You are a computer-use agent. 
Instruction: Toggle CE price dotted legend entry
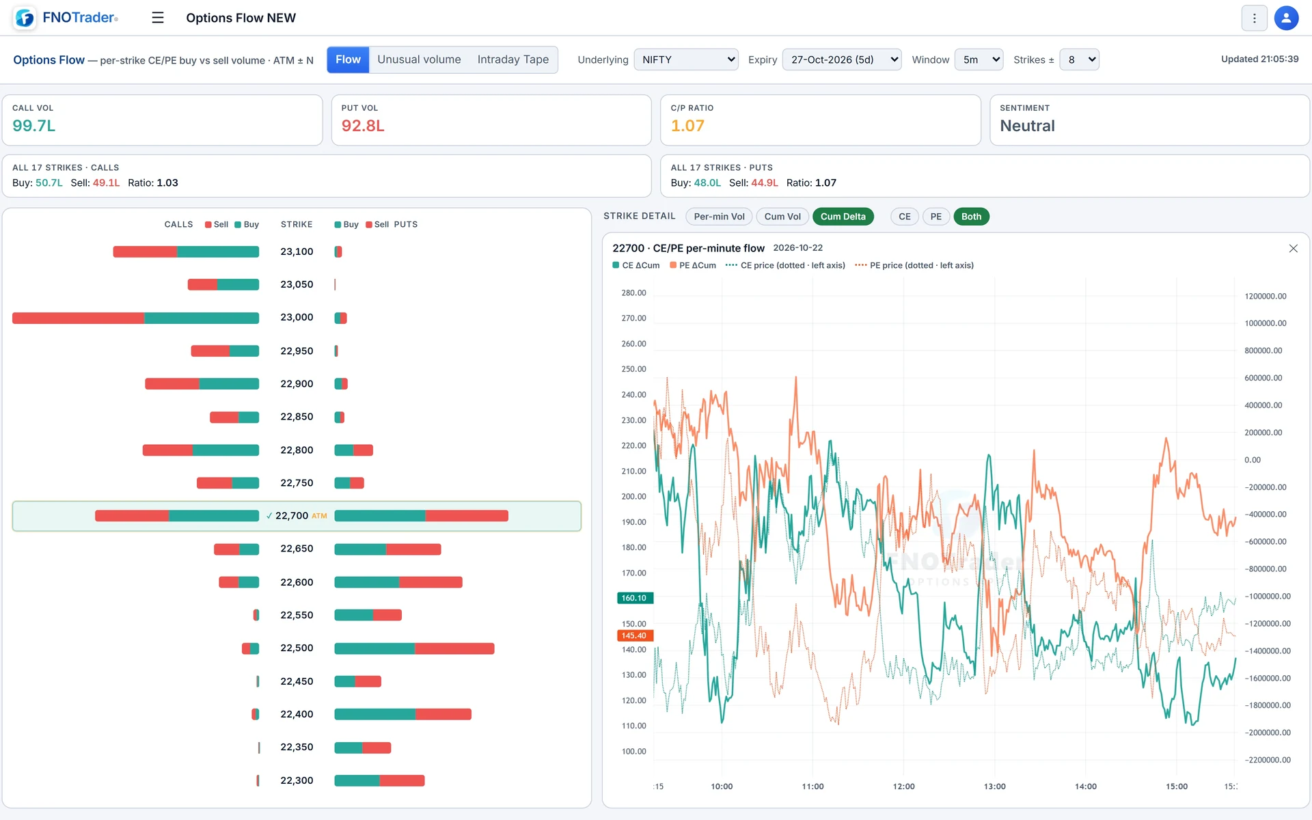pos(785,265)
